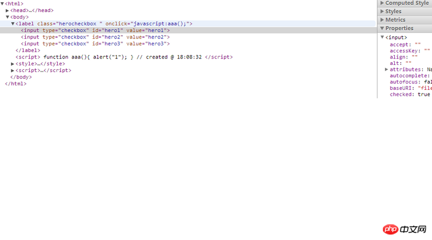
Task: Click the value="hero3" attribute text
Action: (146, 44)
